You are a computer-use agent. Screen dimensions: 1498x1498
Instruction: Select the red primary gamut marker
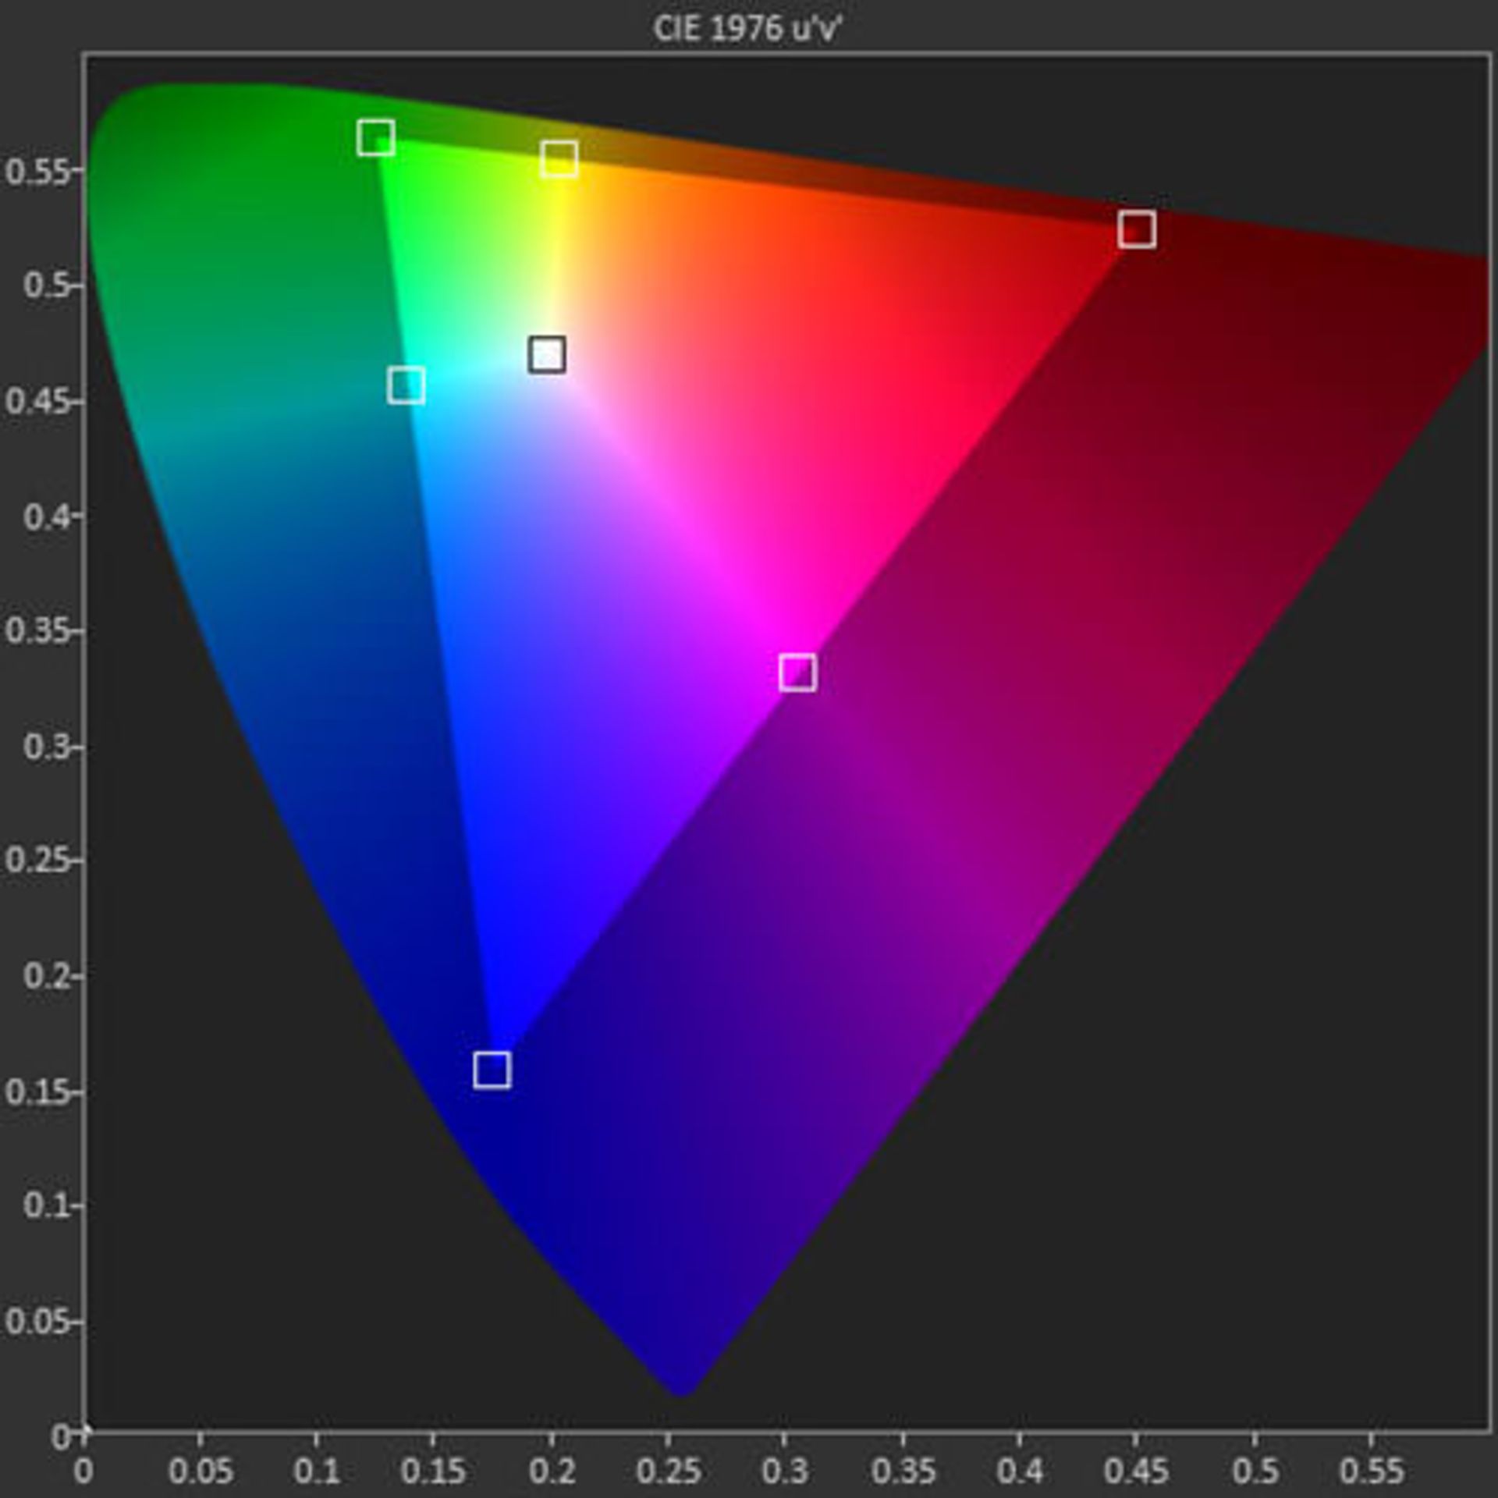pos(1137,230)
